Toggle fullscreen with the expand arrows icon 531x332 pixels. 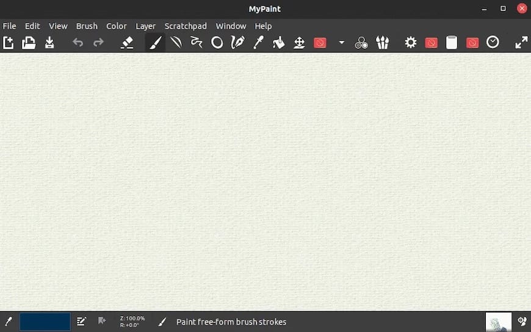coord(521,43)
